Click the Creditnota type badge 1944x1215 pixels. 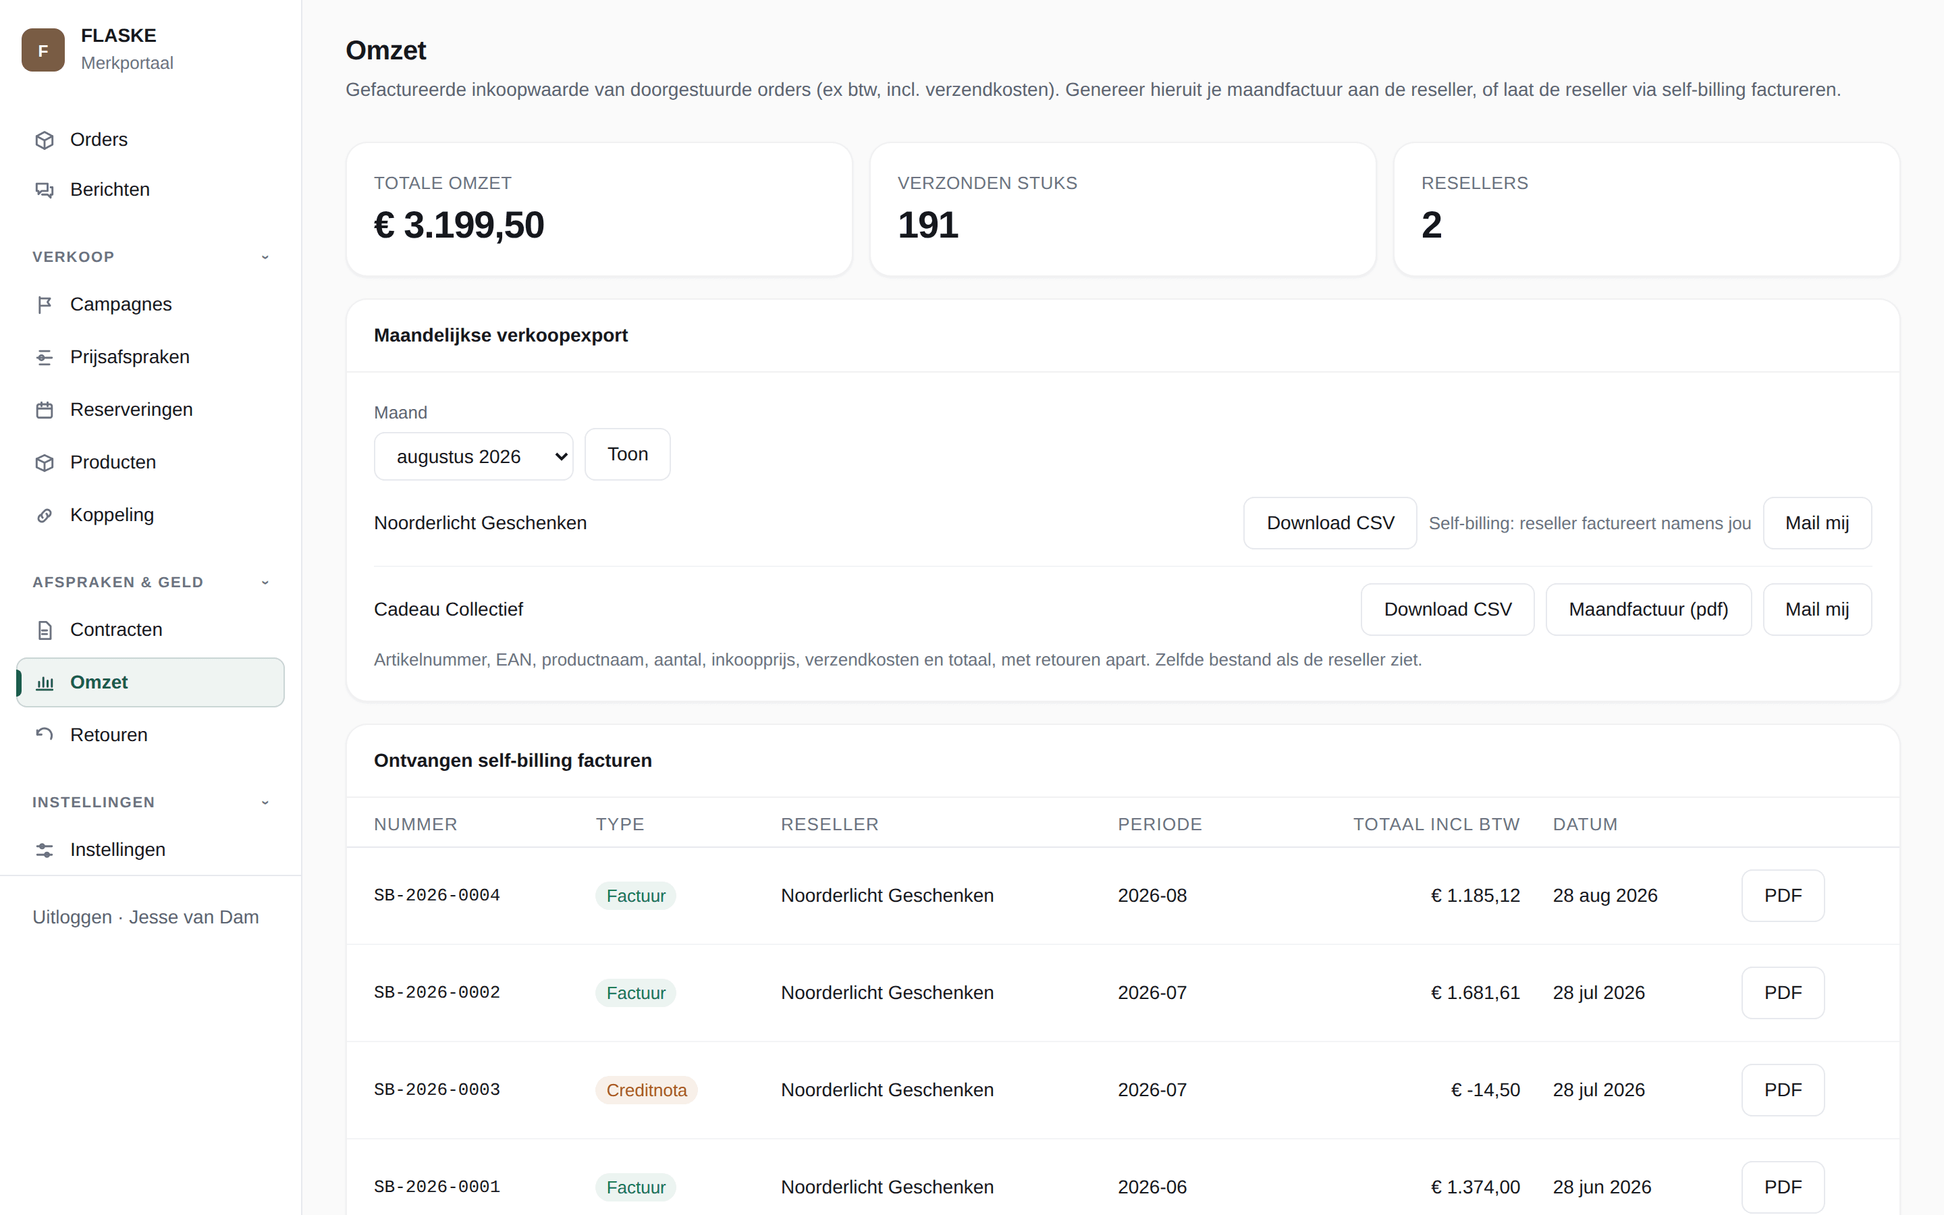pos(646,1090)
